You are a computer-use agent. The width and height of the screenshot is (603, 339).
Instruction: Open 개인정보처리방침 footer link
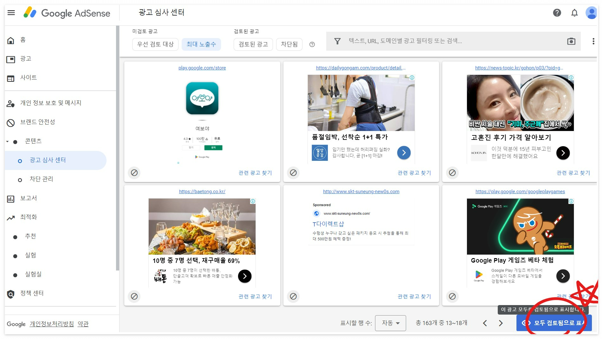(x=52, y=324)
